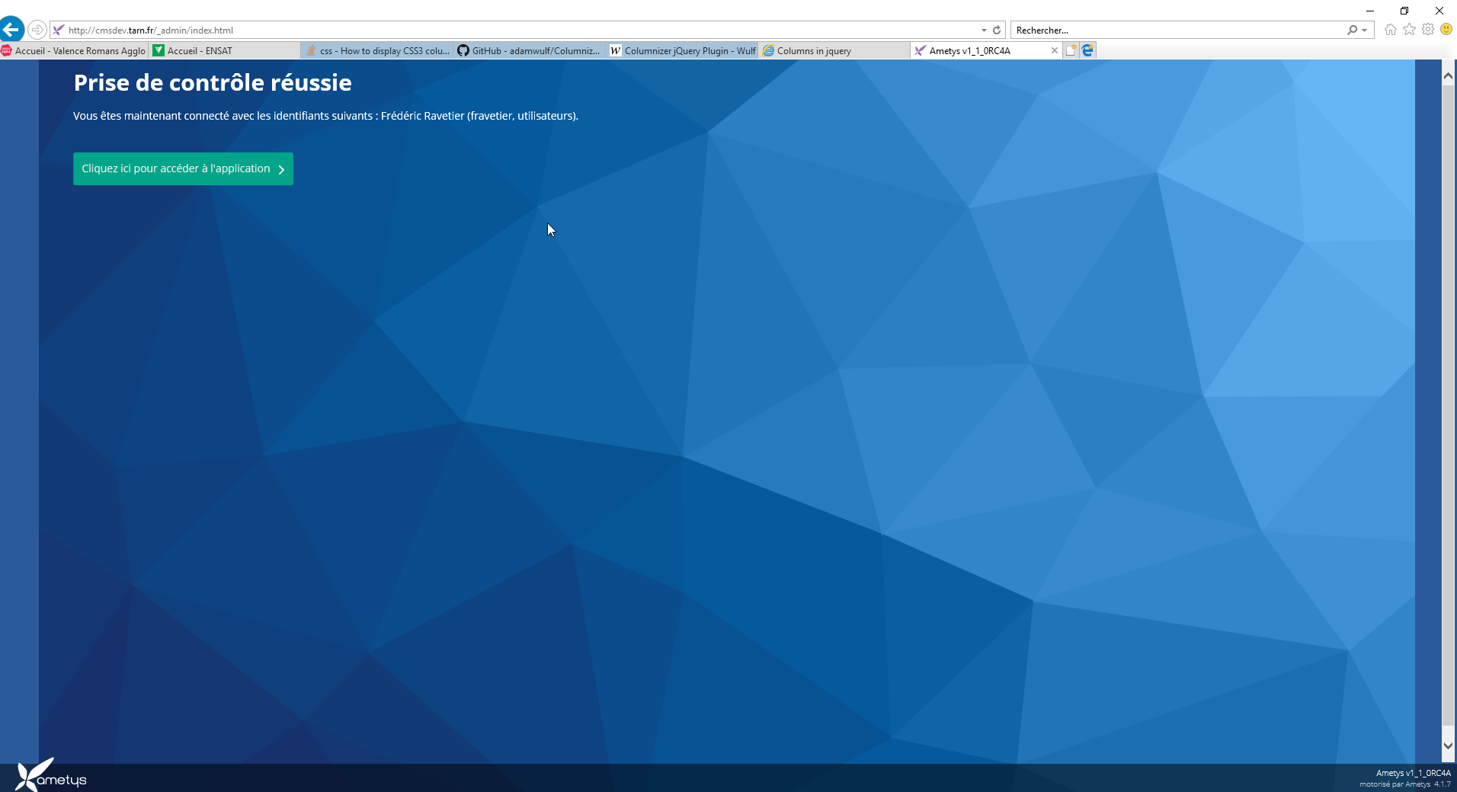1457x792 pixels.
Task: Switch to the GitHub adamwulf/Columnizer tab
Action: point(530,51)
